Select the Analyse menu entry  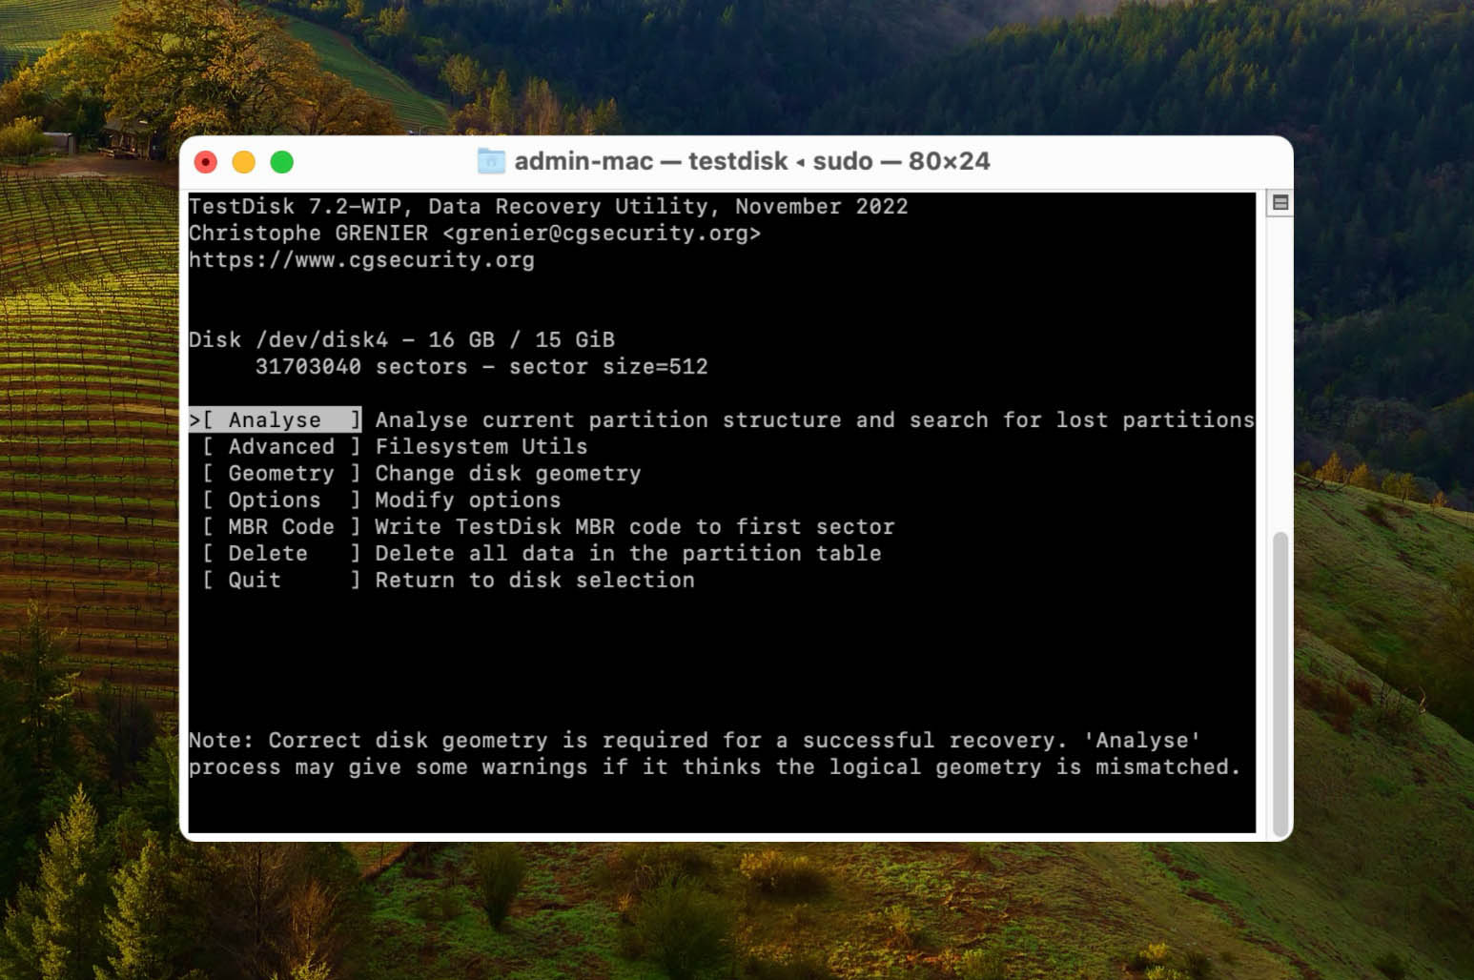coord(276,419)
